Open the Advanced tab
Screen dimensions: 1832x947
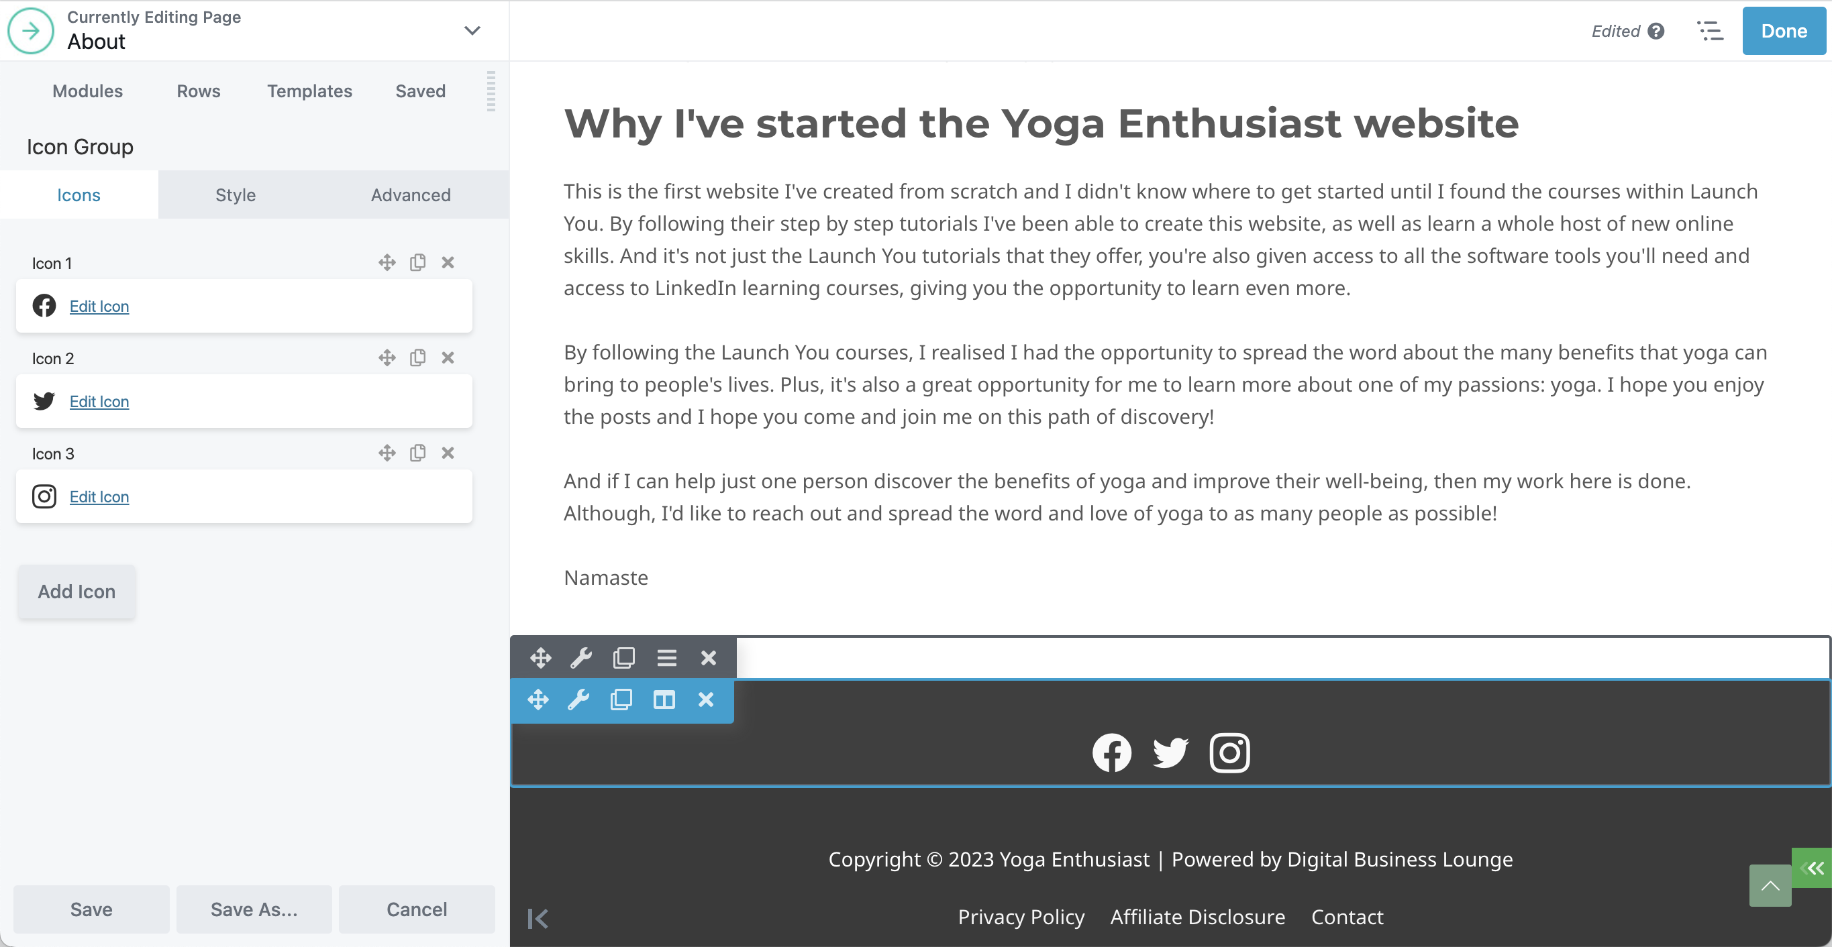click(410, 194)
